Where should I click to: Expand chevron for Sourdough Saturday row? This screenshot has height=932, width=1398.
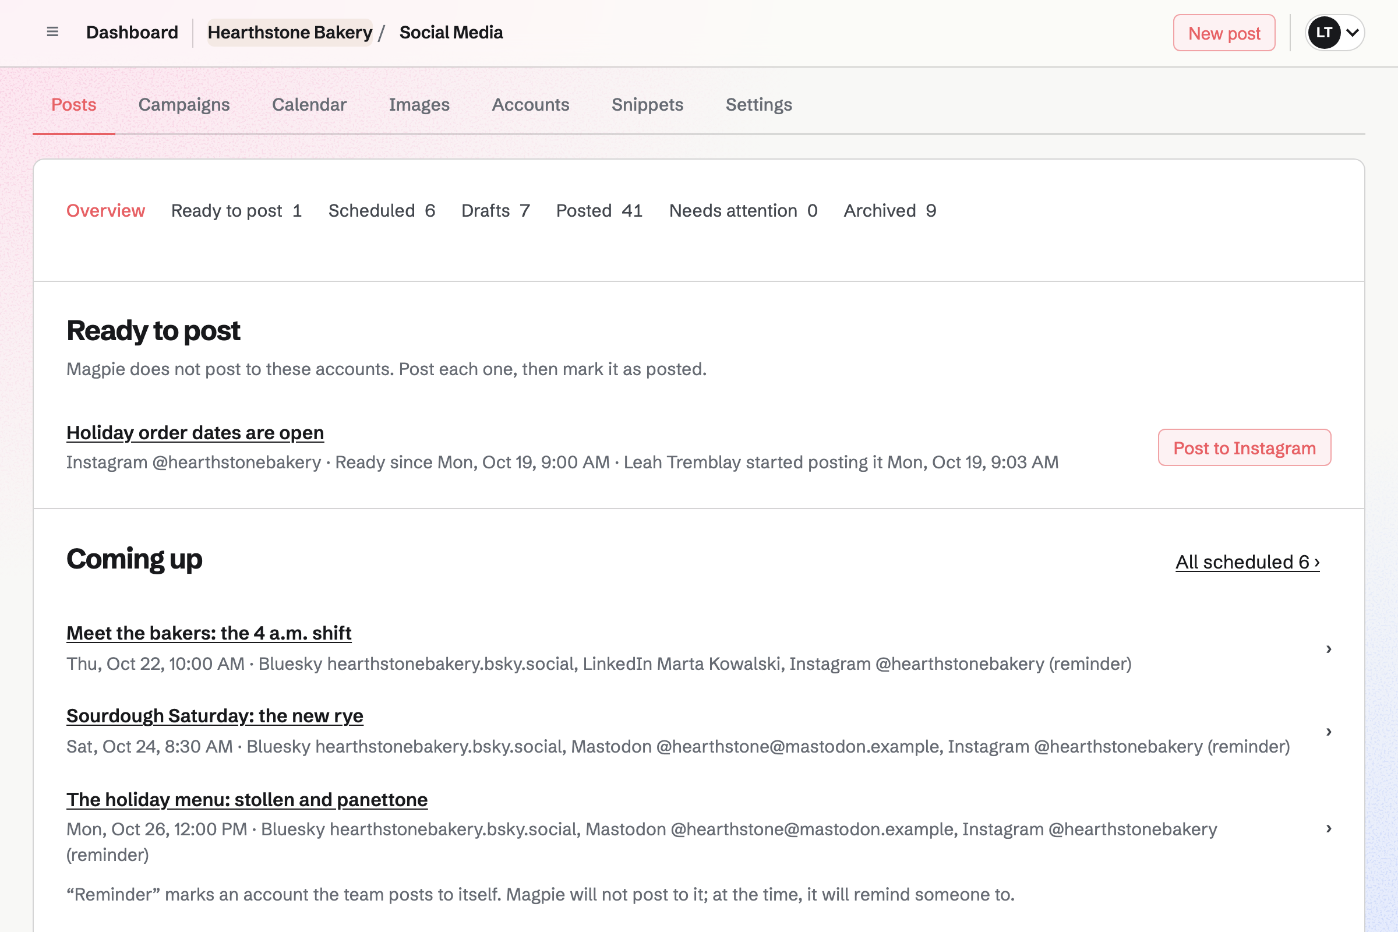[x=1329, y=731]
